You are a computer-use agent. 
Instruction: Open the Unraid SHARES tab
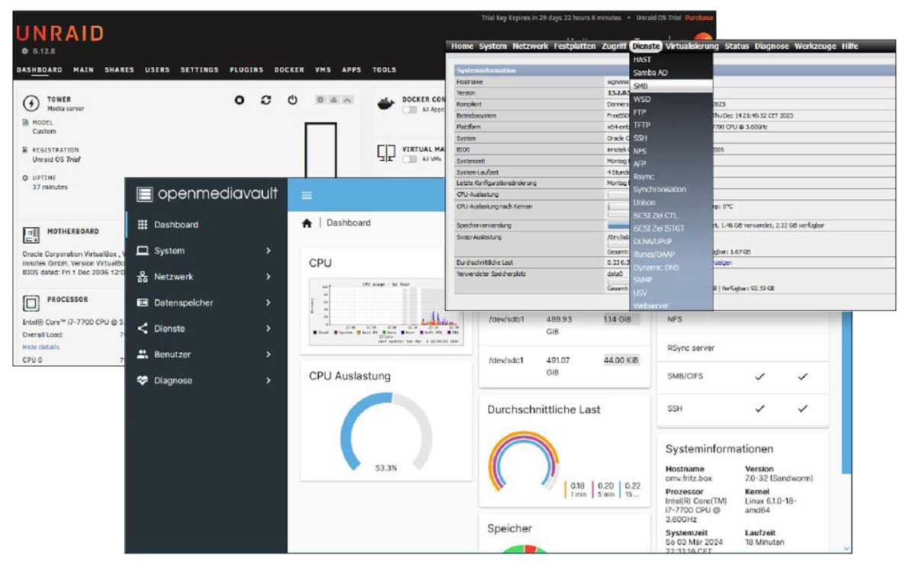pyautogui.click(x=120, y=70)
